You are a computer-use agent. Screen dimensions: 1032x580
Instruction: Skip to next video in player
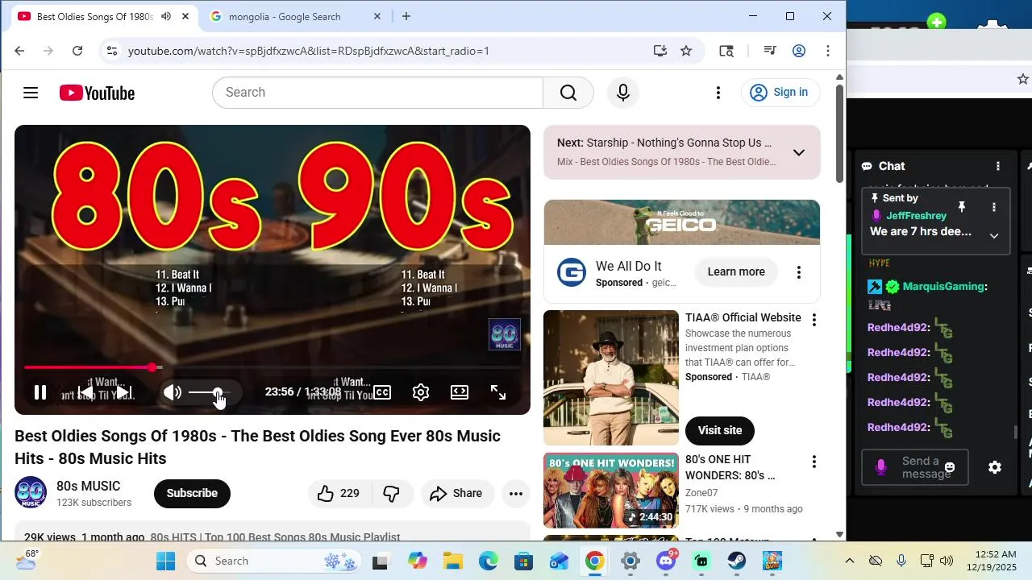point(123,392)
